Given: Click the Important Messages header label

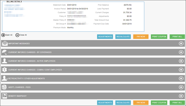Looking at the screenshot, I should point(19,44).
